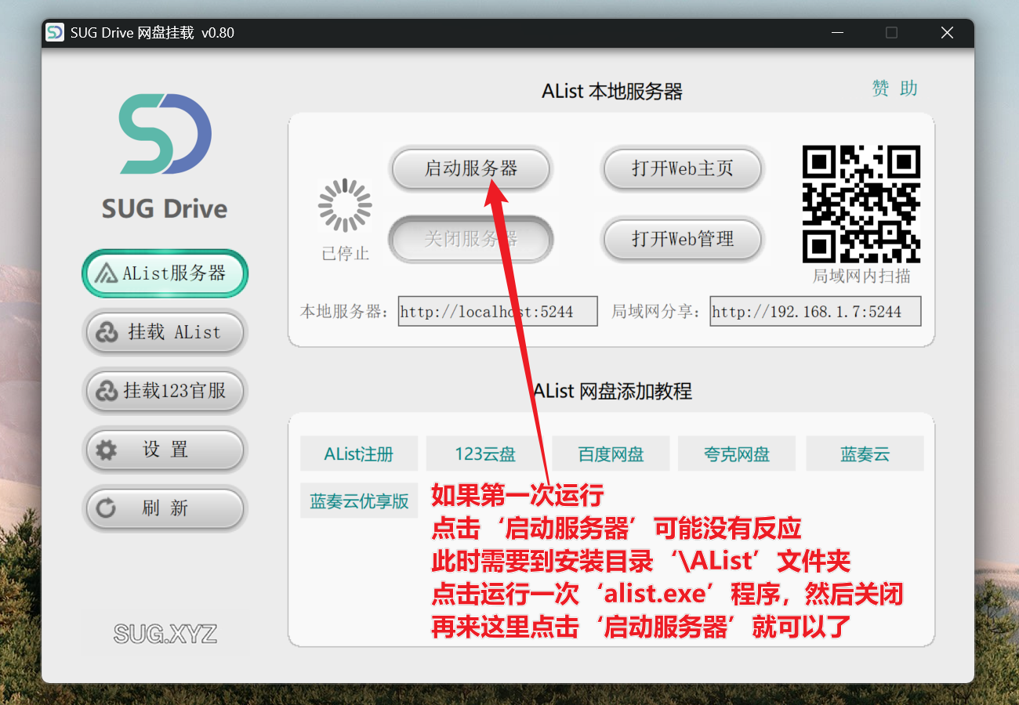1019x705 pixels.
Task: Switch to the 123云盘 tutorial tab
Action: tap(484, 454)
